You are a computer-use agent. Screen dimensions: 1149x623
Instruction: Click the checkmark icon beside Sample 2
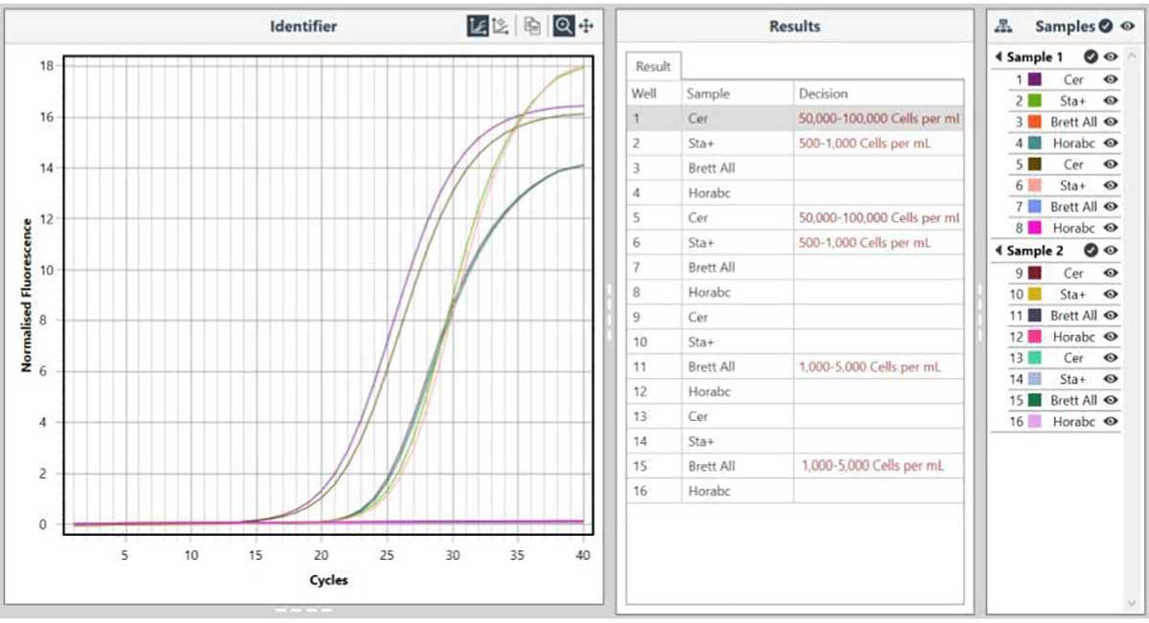[x=1091, y=250]
